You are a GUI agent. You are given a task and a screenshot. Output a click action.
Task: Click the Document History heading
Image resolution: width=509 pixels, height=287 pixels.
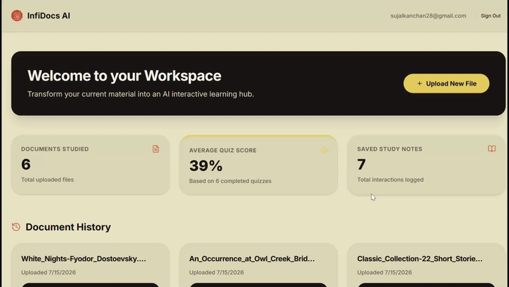pos(68,227)
